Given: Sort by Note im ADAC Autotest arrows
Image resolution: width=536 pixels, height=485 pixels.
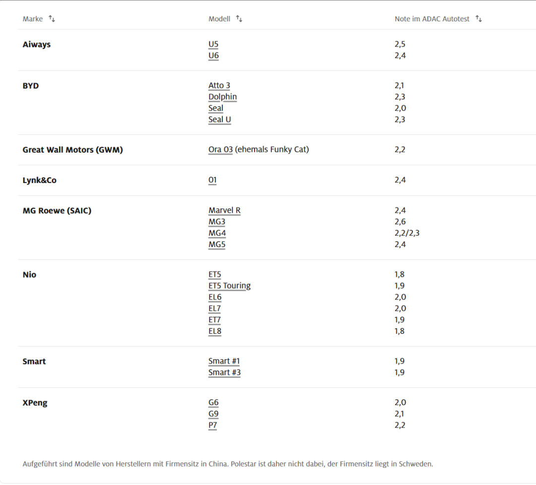Looking at the screenshot, I should 478,18.
